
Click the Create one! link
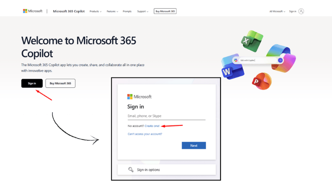pos(152,126)
